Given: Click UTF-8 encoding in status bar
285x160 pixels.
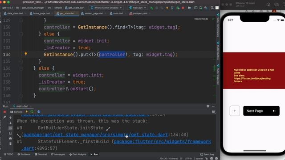Looking at the screenshot, I should 188,159.
